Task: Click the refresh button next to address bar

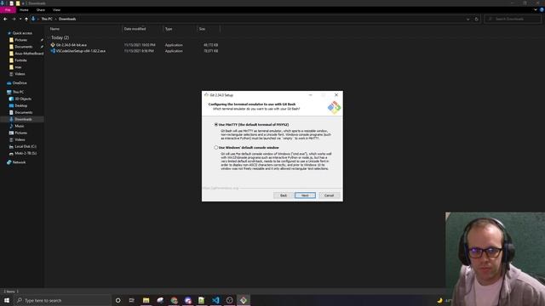Action: pos(477,19)
